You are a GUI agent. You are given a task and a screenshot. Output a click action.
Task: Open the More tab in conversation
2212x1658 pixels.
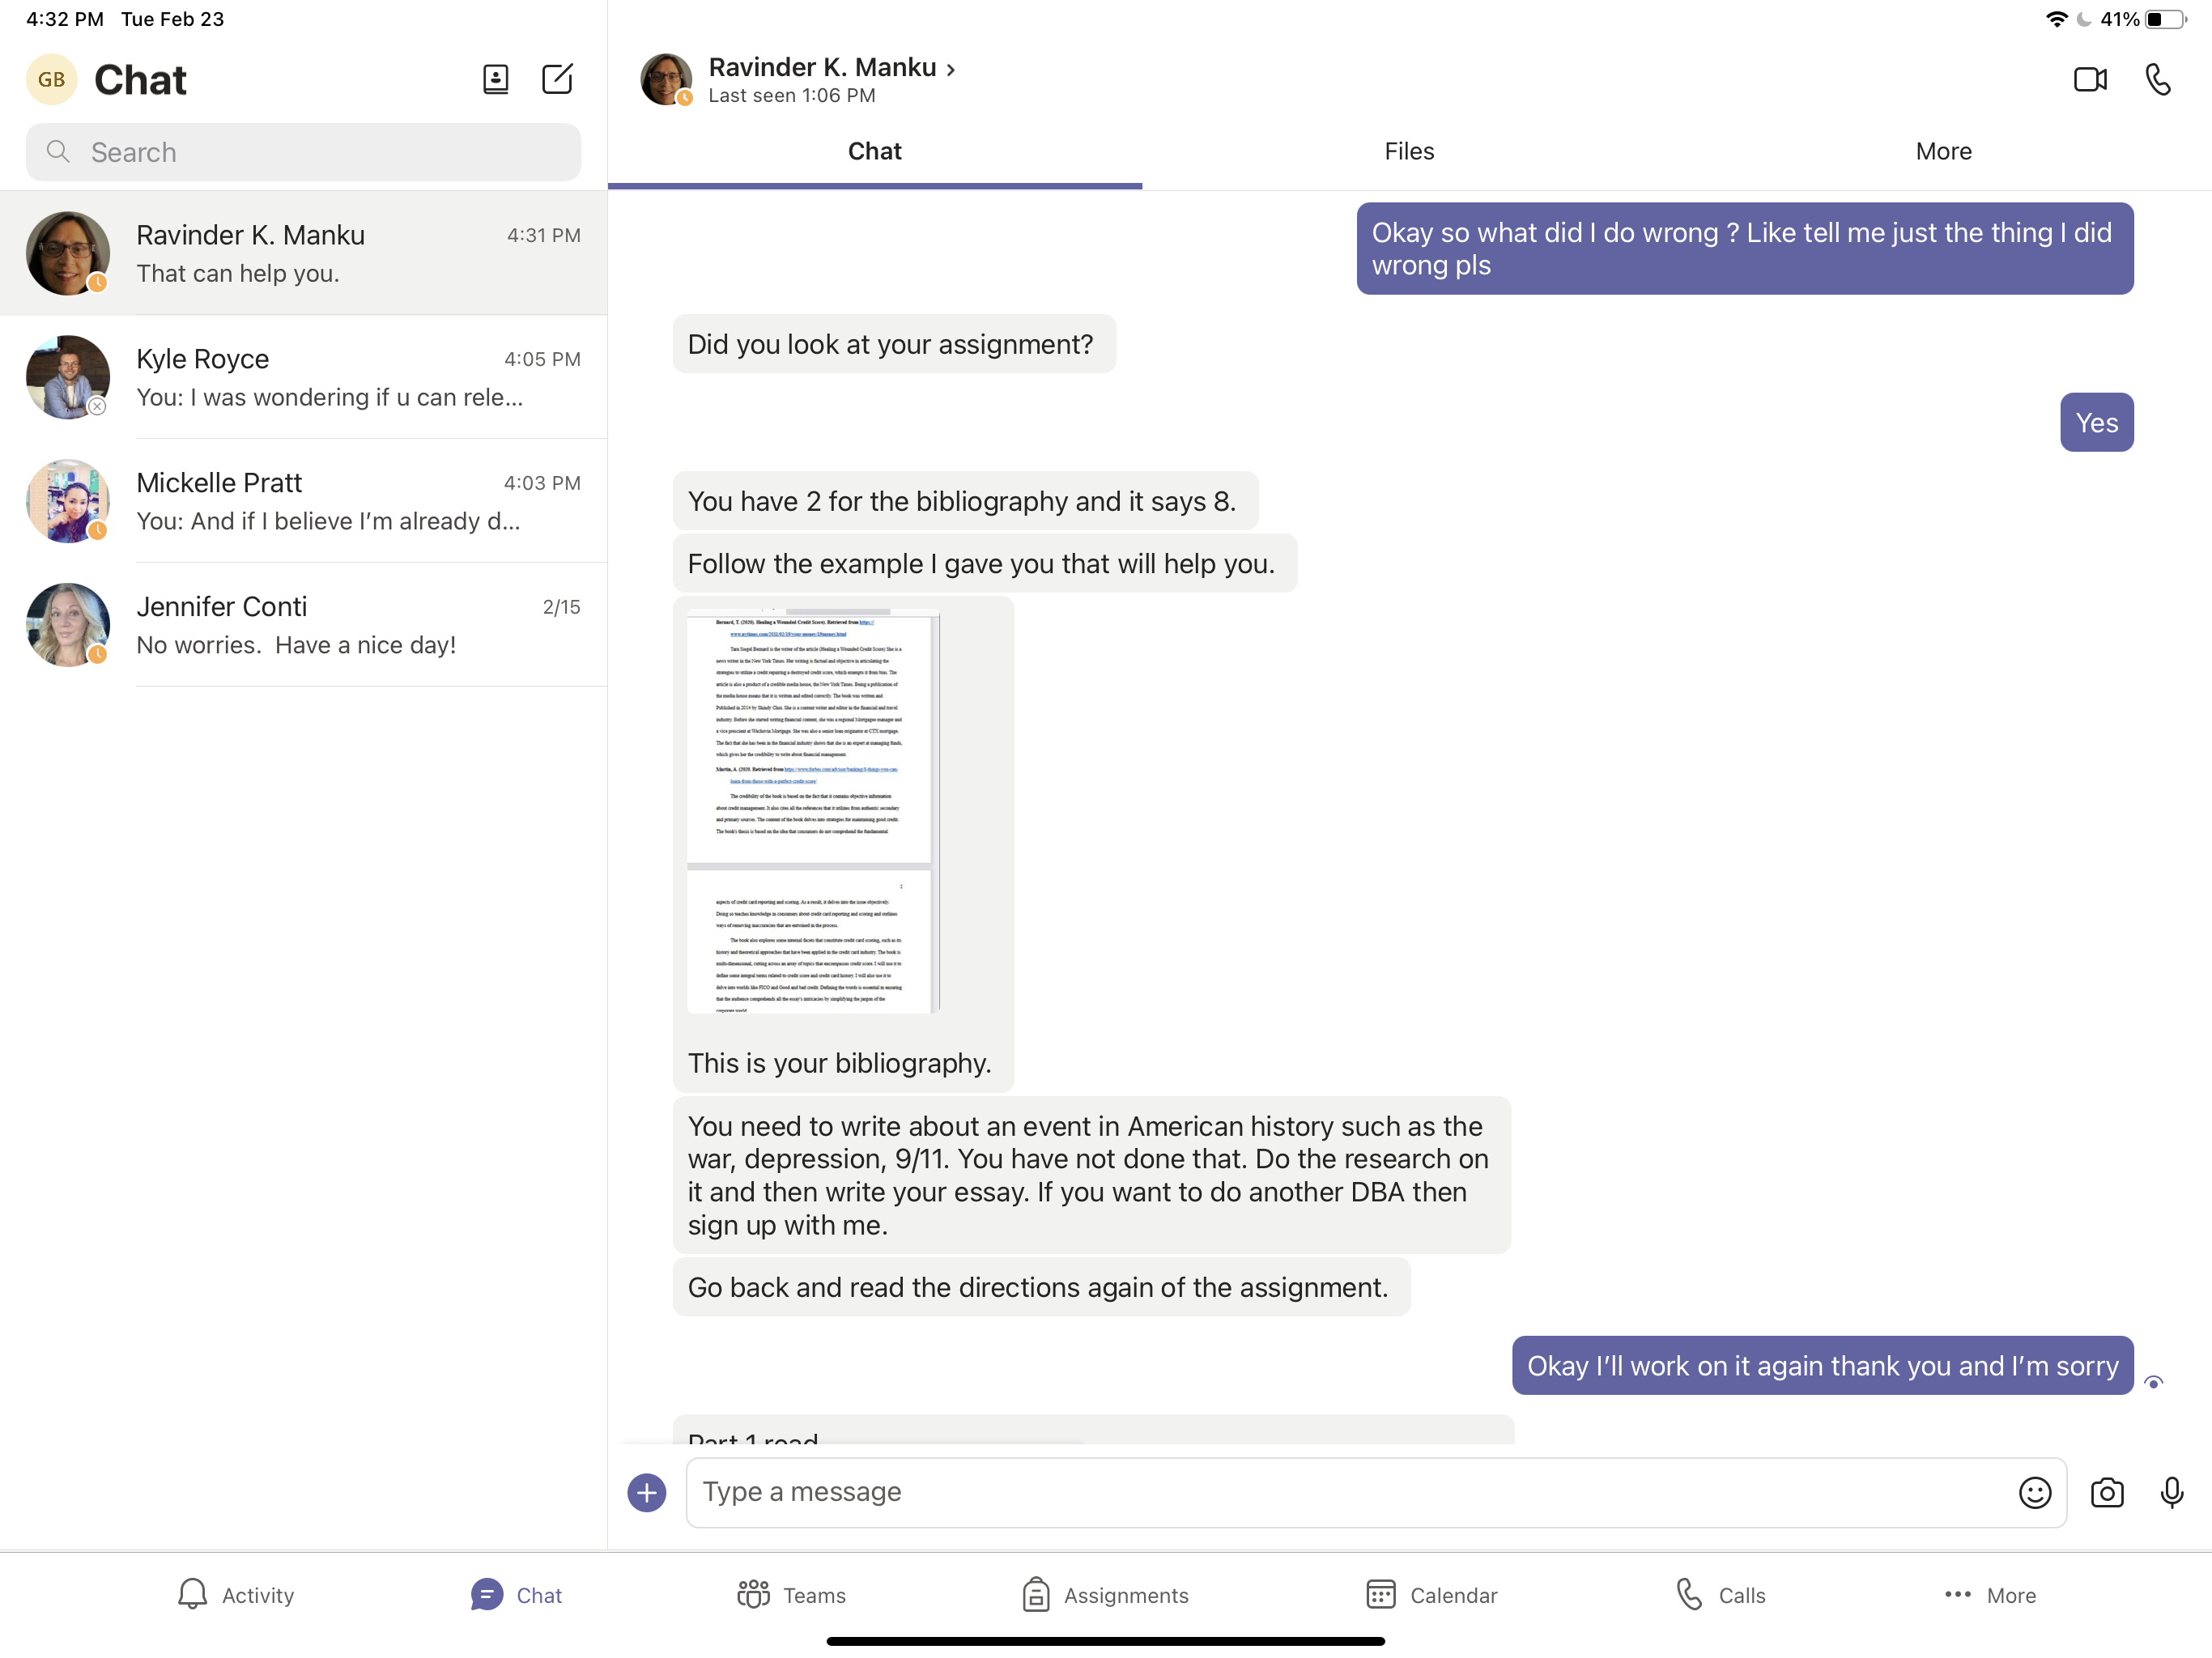(1942, 151)
